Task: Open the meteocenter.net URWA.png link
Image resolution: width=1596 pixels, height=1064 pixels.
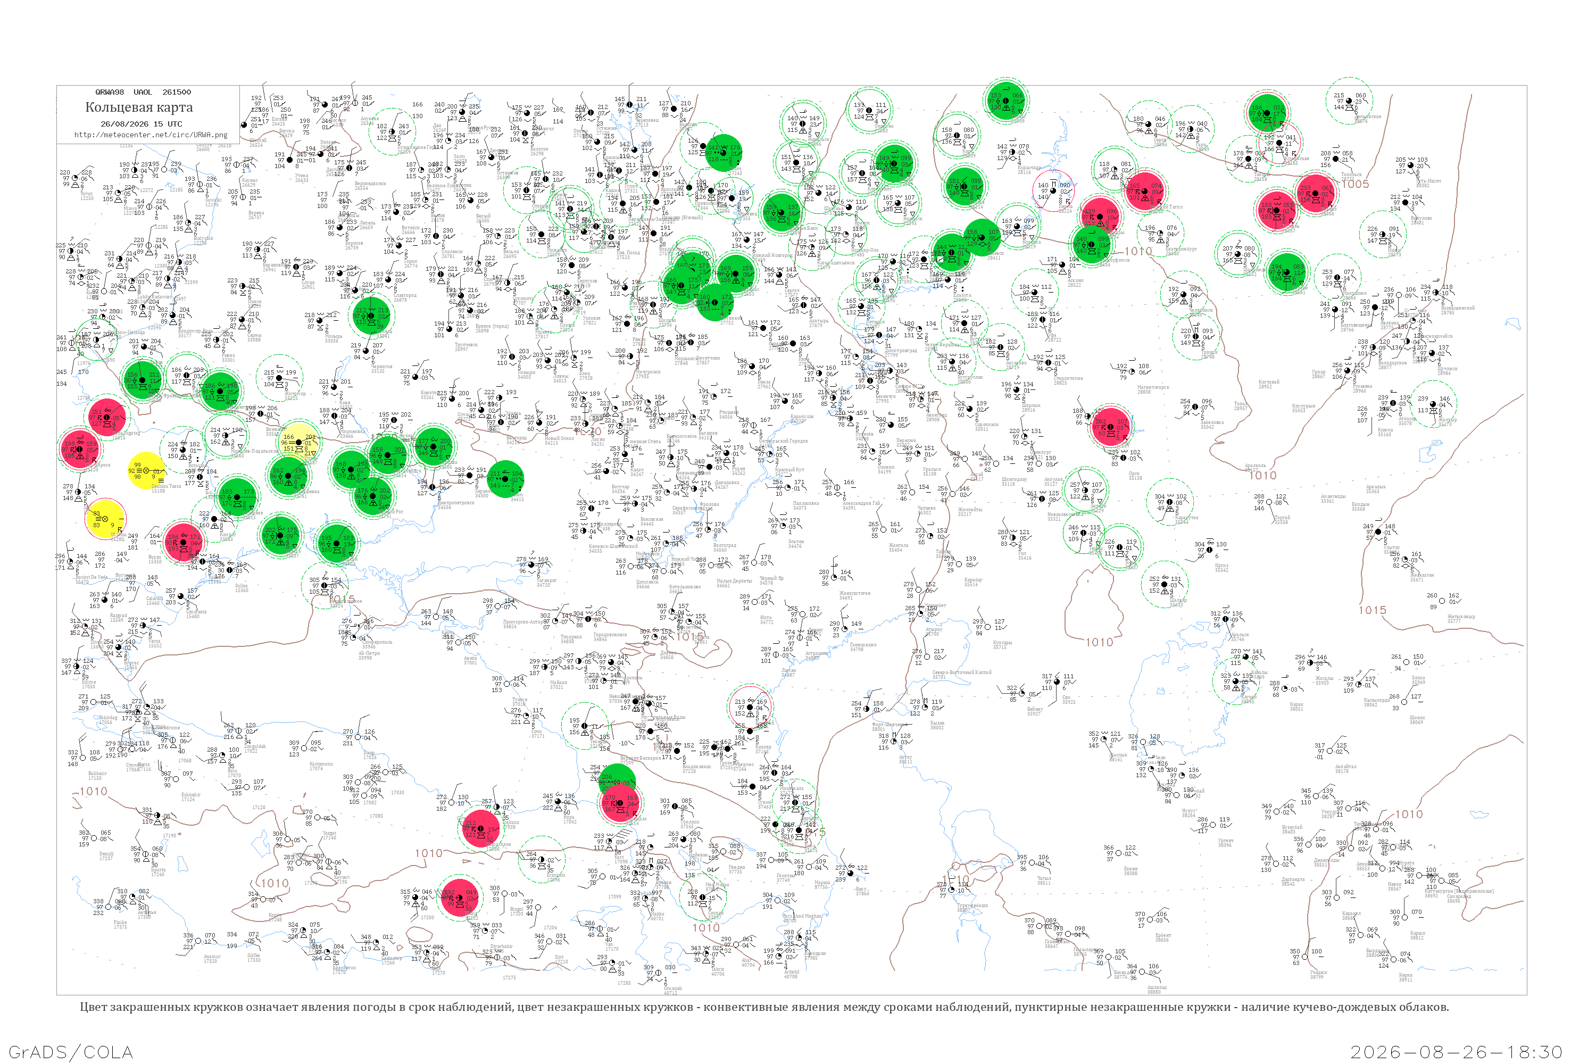Action: tap(151, 135)
